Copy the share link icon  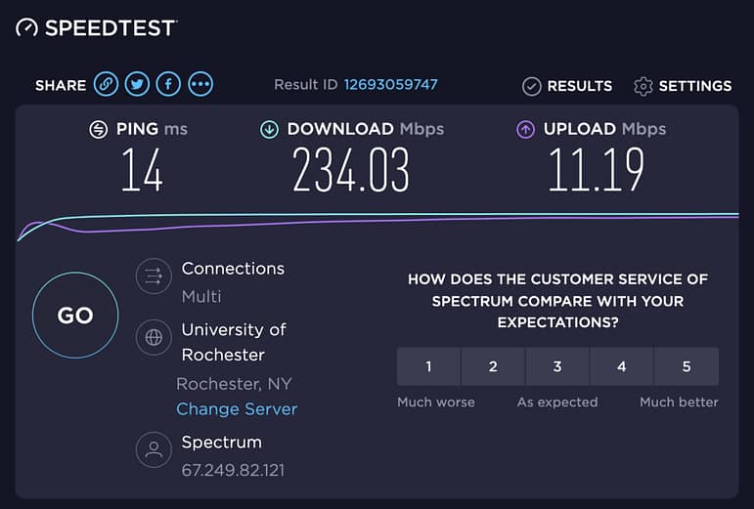(106, 85)
